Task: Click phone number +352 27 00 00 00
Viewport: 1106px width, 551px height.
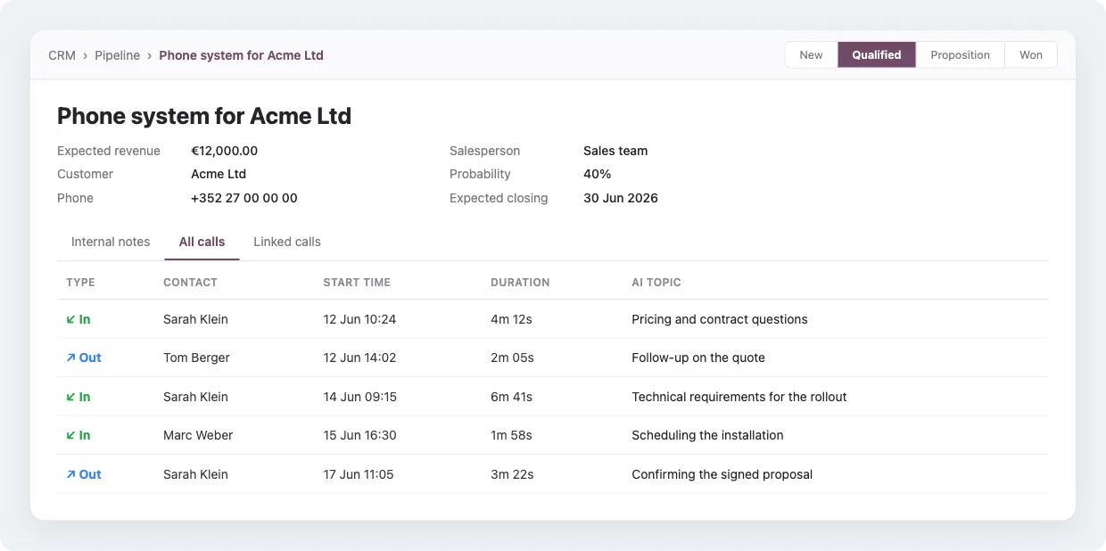Action: [244, 198]
